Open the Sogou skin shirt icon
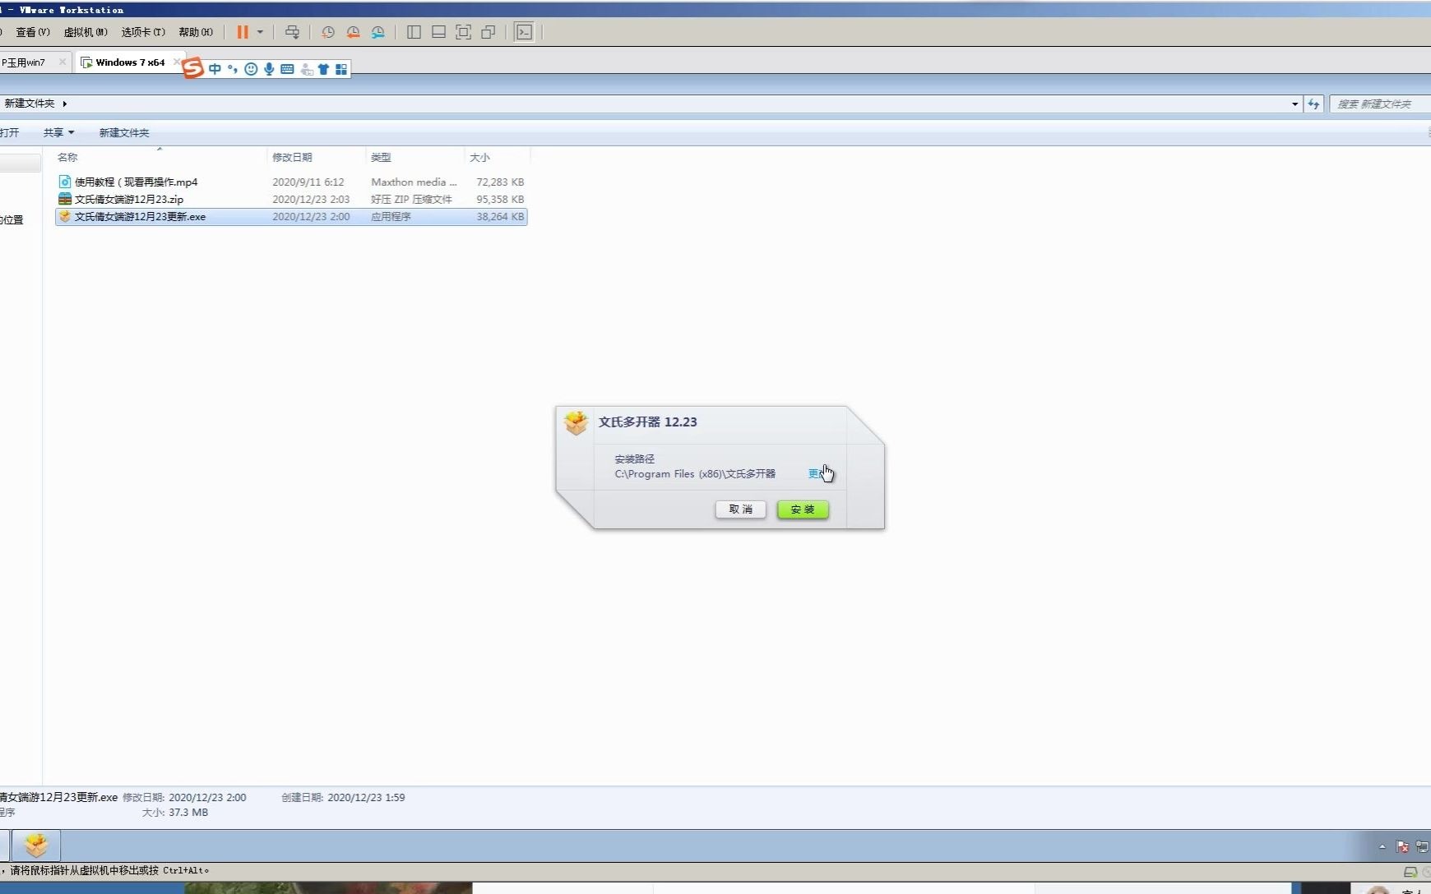 pos(323,69)
